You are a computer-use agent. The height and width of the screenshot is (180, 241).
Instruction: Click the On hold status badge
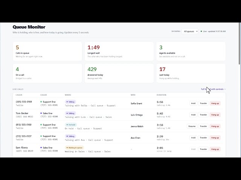coord(71,125)
